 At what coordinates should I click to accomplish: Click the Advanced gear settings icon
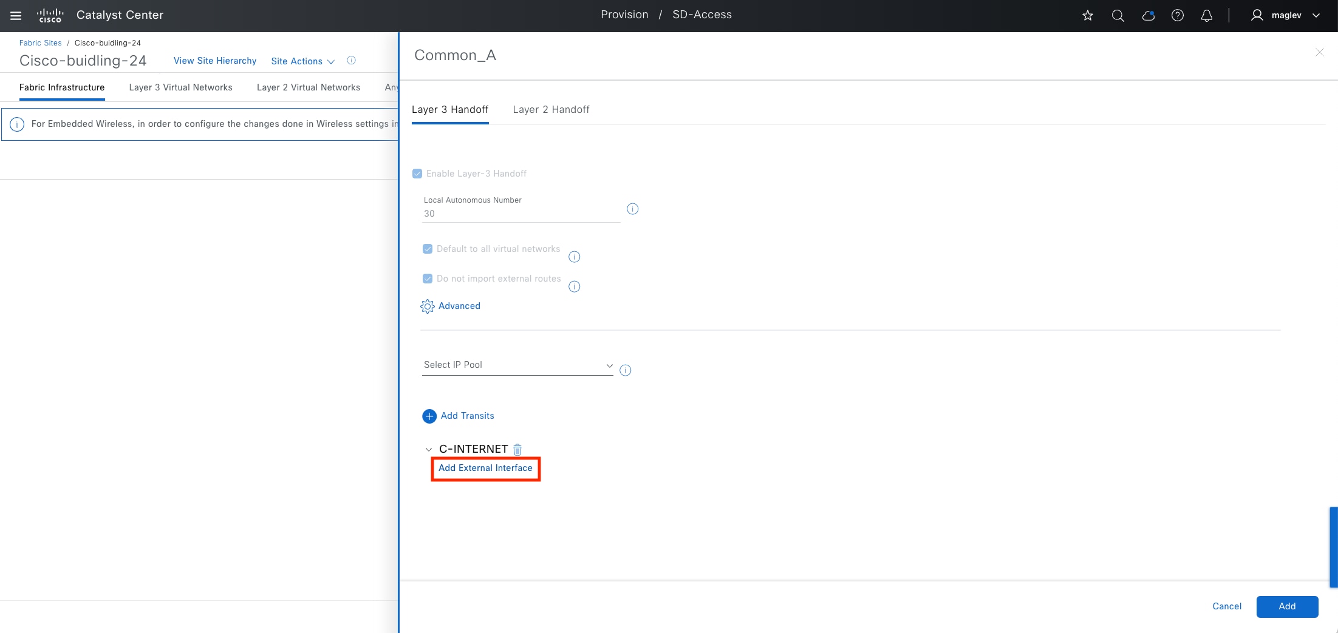tap(428, 306)
